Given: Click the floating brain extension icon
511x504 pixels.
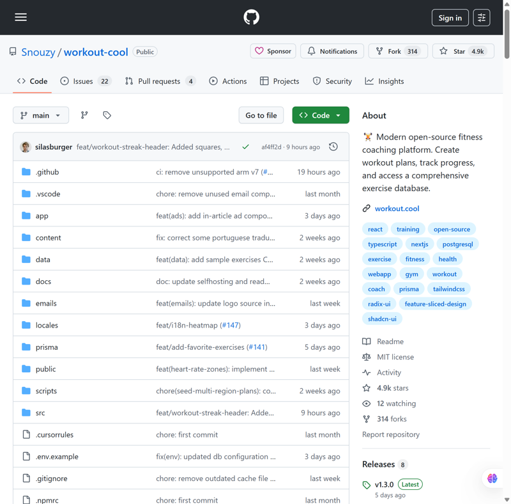Looking at the screenshot, I should click(x=492, y=478).
